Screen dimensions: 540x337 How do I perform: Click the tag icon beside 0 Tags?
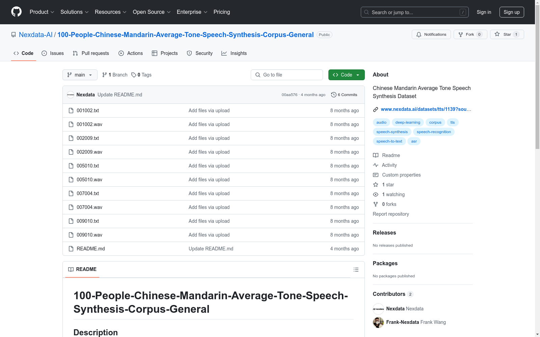(x=134, y=75)
